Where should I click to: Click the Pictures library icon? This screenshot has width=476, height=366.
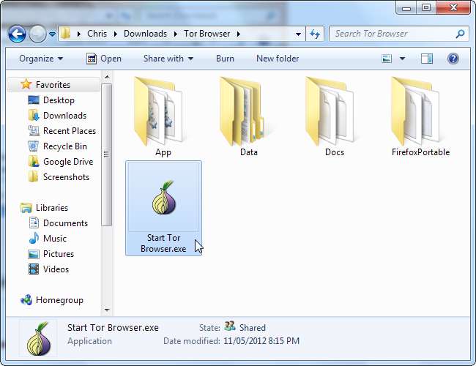pyautogui.click(x=34, y=254)
